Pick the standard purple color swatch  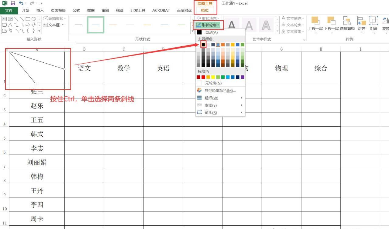(x=242, y=77)
